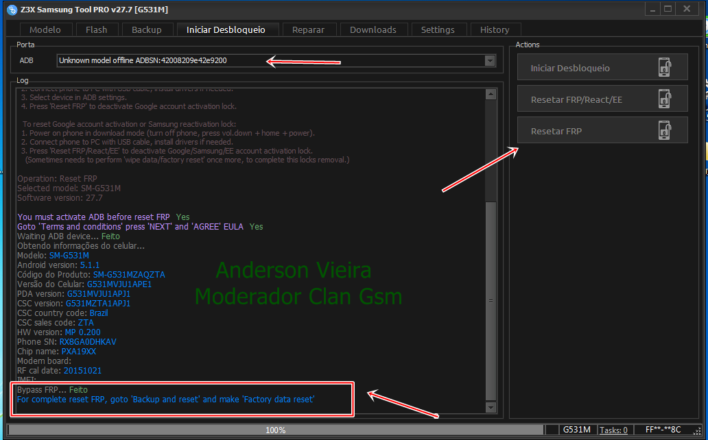Open the ADB port dropdown arrow
Screen dimensions: 708x440
(490, 60)
